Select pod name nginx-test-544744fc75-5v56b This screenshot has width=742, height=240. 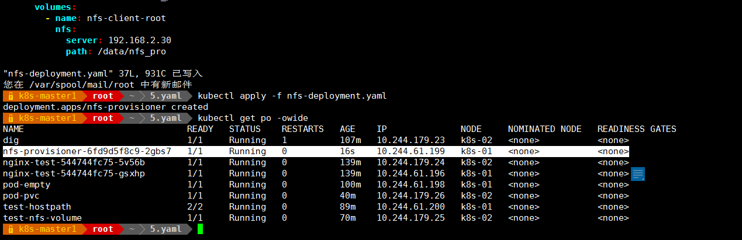[x=74, y=162]
